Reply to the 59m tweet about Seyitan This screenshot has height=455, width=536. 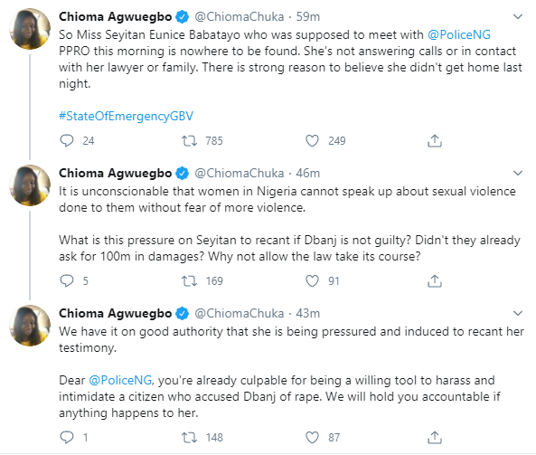[x=67, y=140]
